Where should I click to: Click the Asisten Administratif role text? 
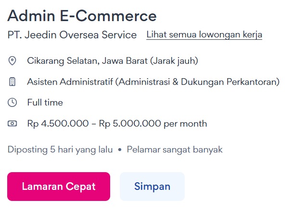pos(70,82)
